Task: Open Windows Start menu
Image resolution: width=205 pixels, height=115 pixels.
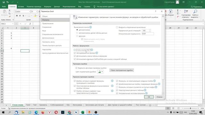Action: coord(3,112)
